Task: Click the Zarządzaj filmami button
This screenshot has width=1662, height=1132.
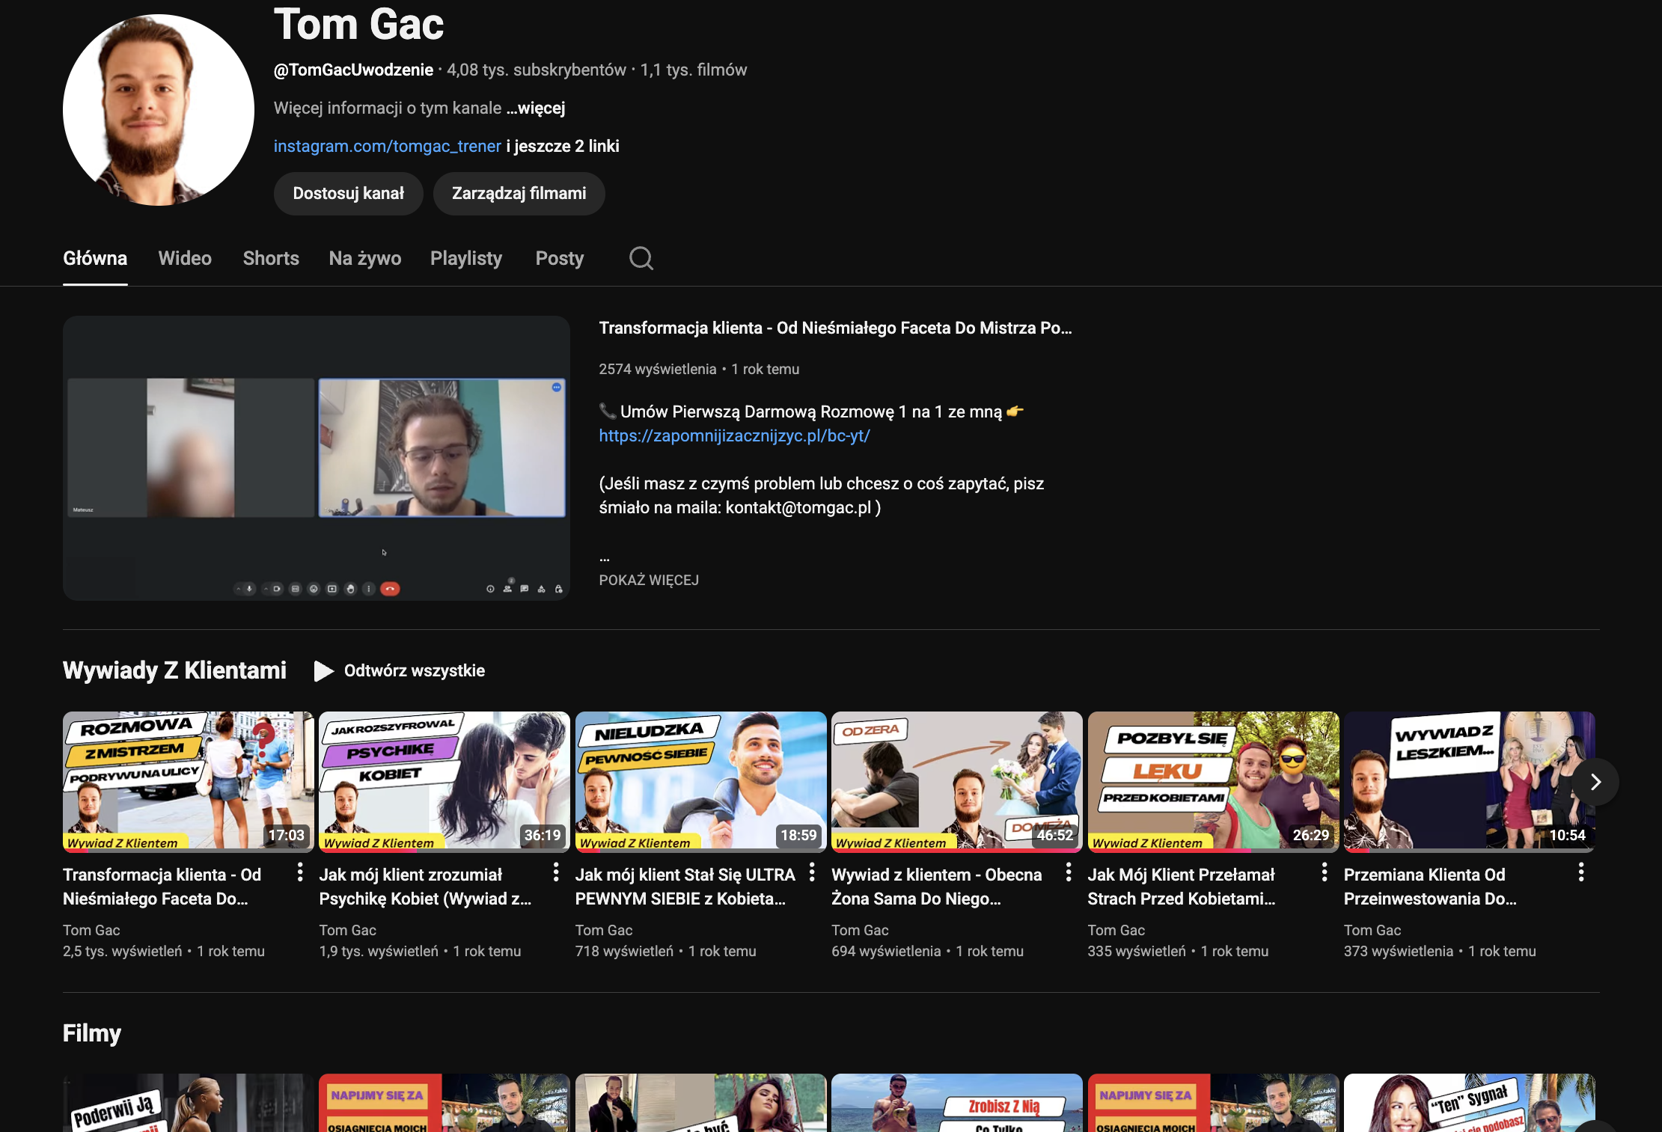Action: coord(519,194)
